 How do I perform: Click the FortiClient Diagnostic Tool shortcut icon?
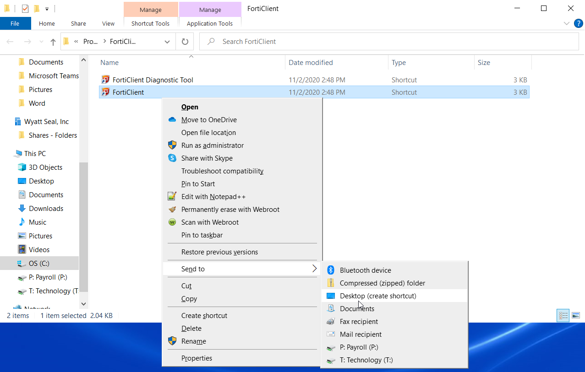(105, 80)
